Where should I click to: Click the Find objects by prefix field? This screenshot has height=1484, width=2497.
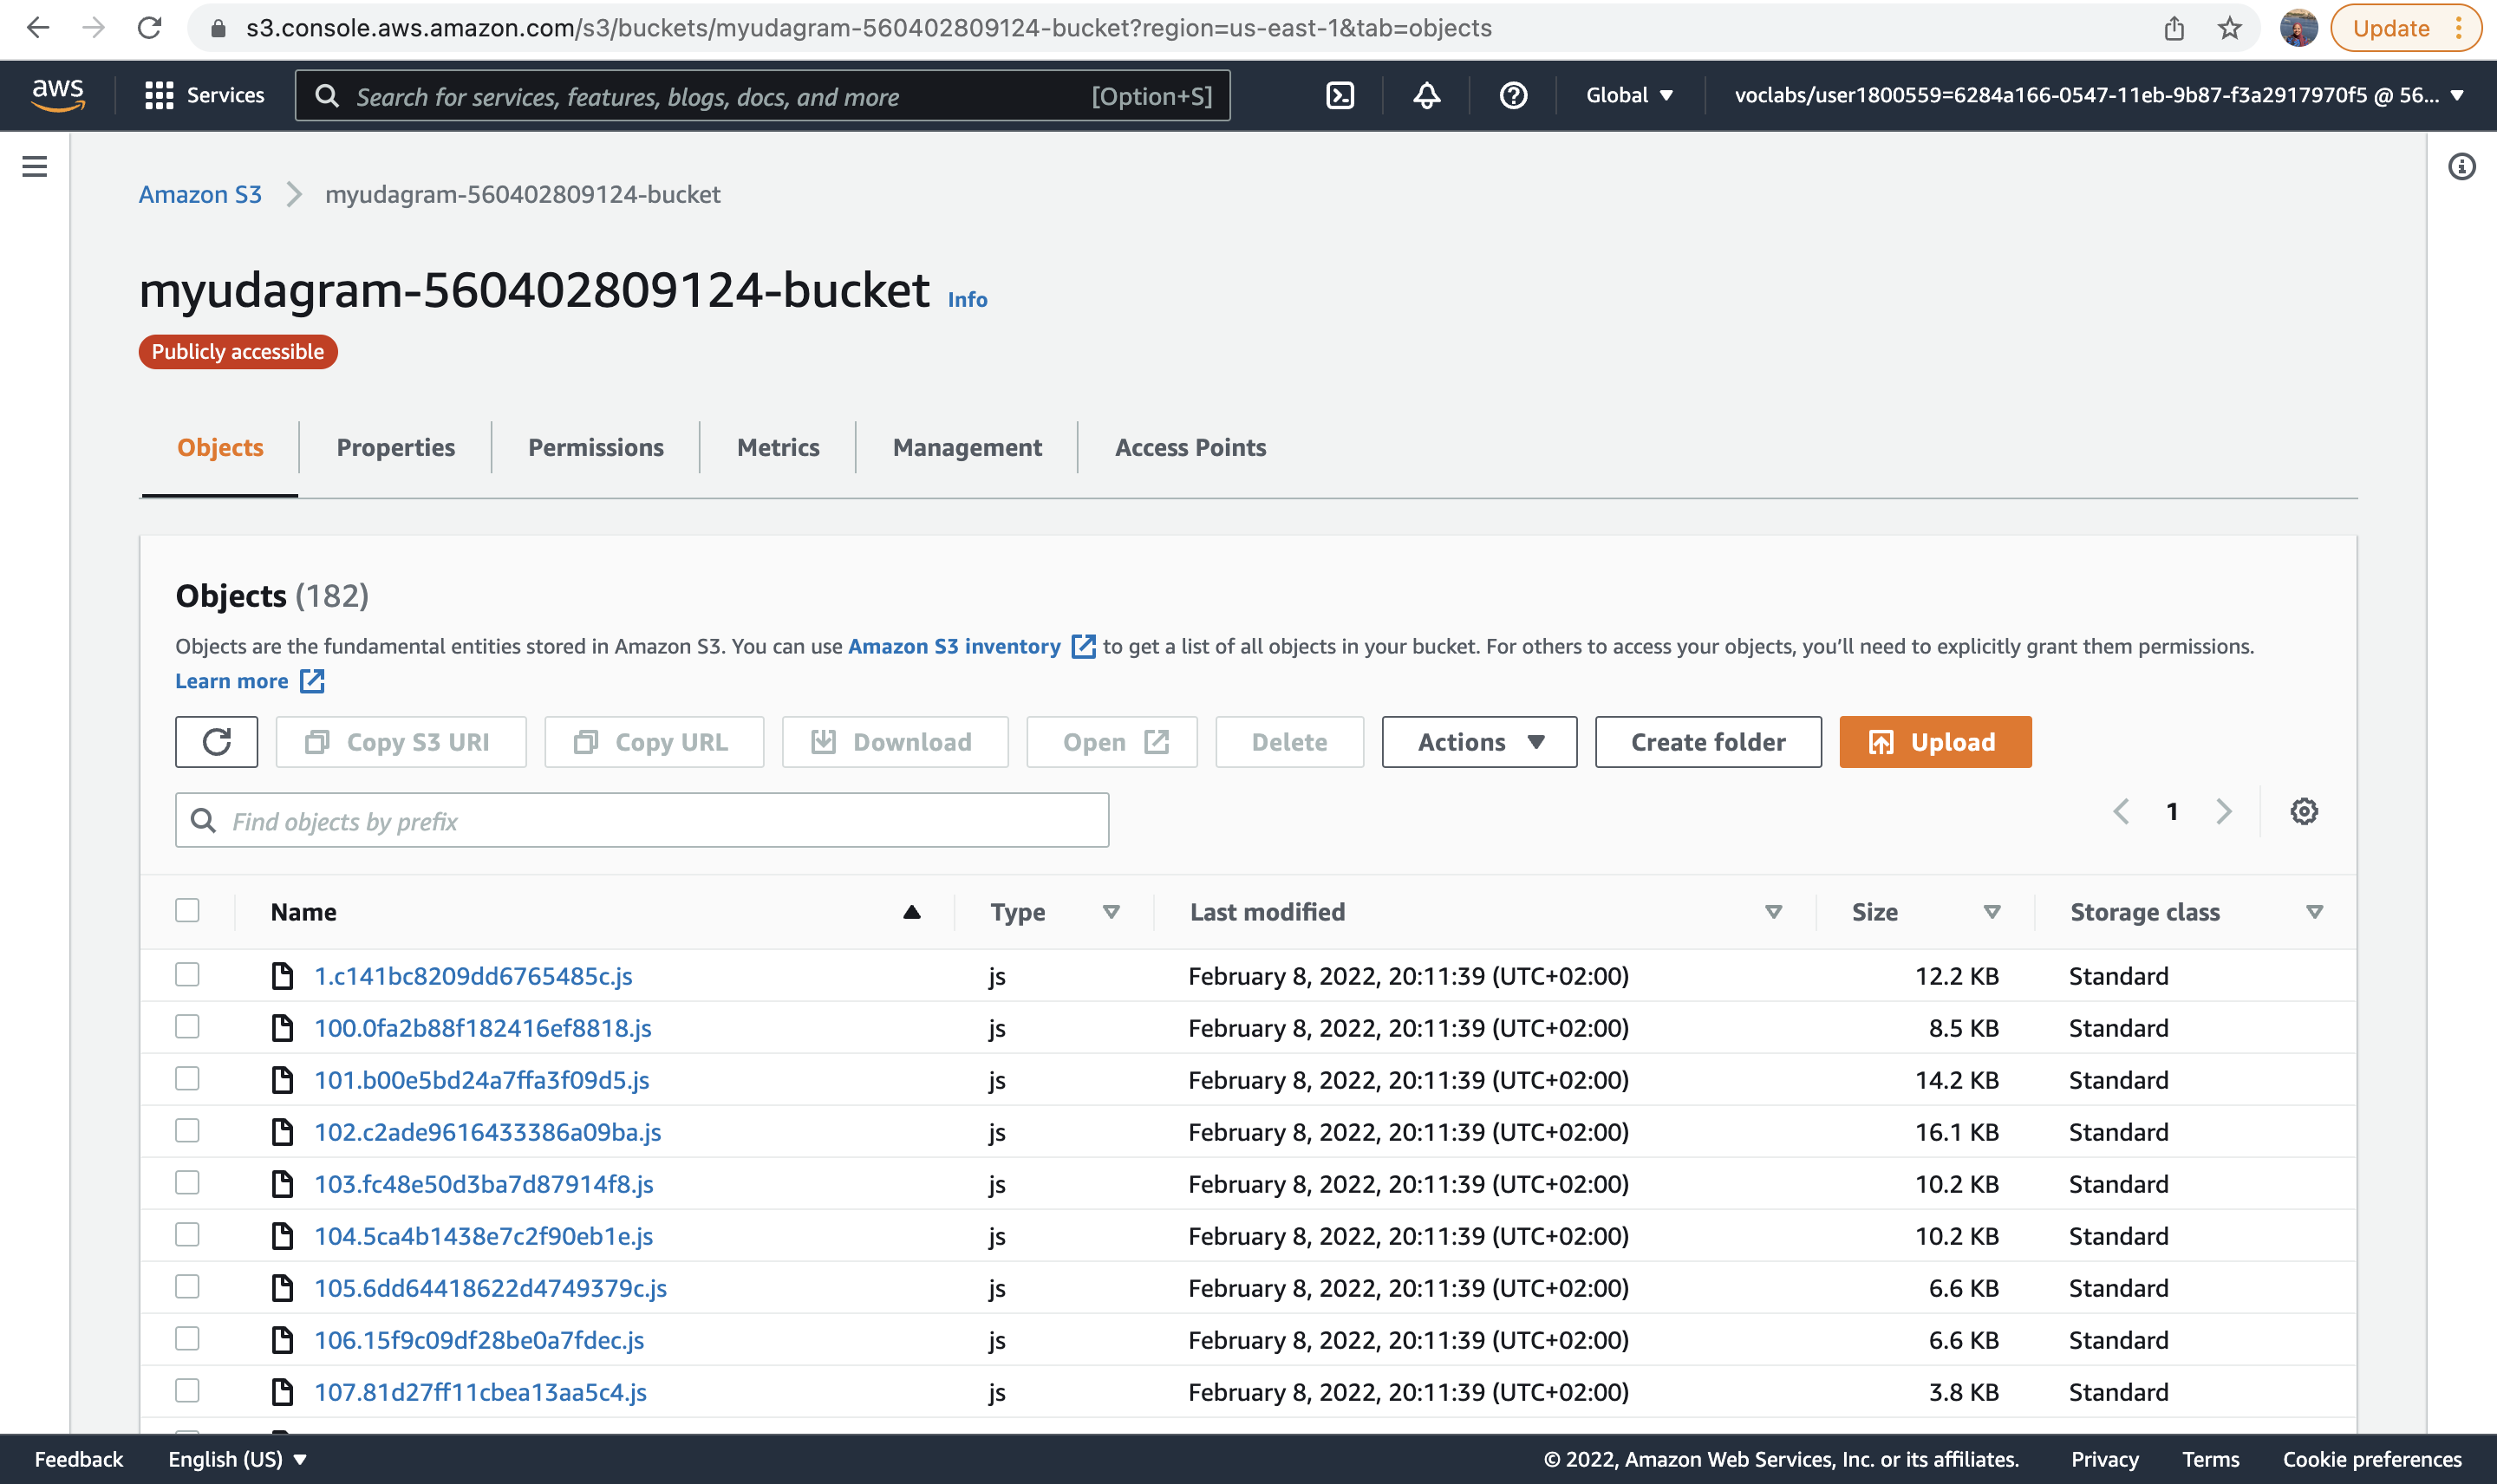pyautogui.click(x=641, y=820)
